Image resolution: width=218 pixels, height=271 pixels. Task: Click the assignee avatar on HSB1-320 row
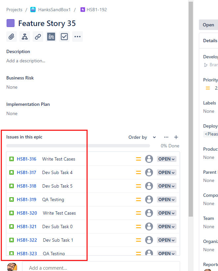coord(149,213)
